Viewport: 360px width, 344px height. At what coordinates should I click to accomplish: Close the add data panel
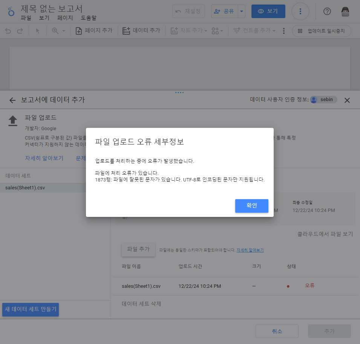point(347,100)
